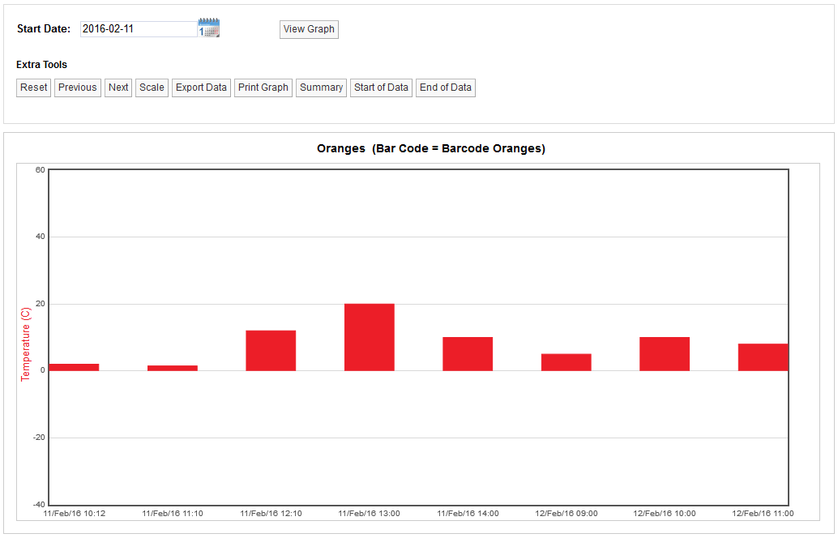This screenshot has height=538, width=838.
Task: Open the Scale tool
Action: tap(152, 88)
